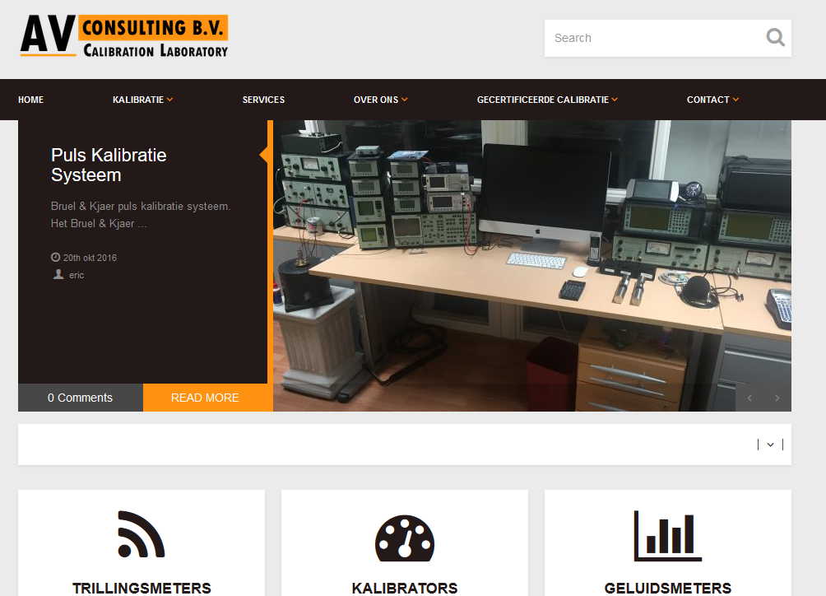This screenshot has height=596, width=826.
Task: Open the Contact menu item
Action: (708, 100)
